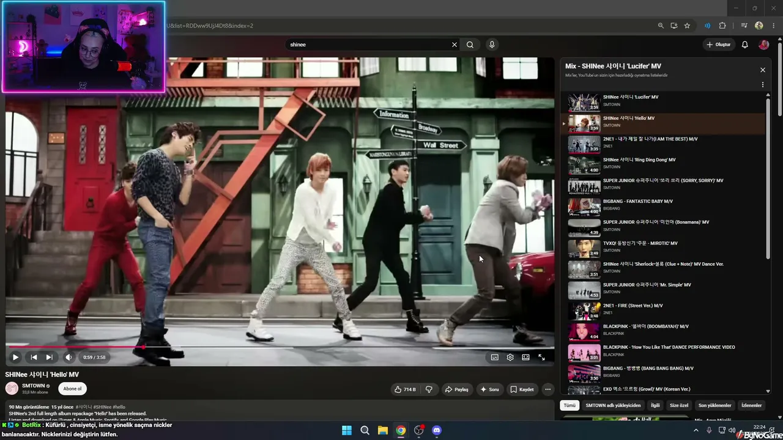Dislike the SHINee Hello video
Image resolution: width=783 pixels, height=440 pixels.
pos(429,389)
